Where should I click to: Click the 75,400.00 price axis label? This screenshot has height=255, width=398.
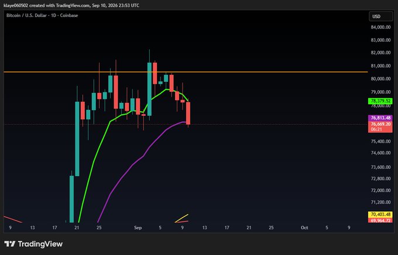[380, 142]
